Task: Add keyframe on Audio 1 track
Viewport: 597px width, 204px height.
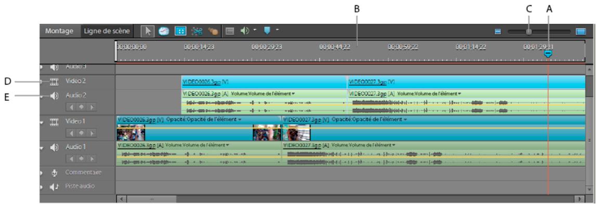Action: click(x=81, y=158)
